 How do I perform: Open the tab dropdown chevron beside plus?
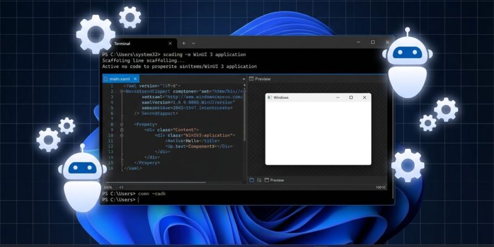click(193, 43)
